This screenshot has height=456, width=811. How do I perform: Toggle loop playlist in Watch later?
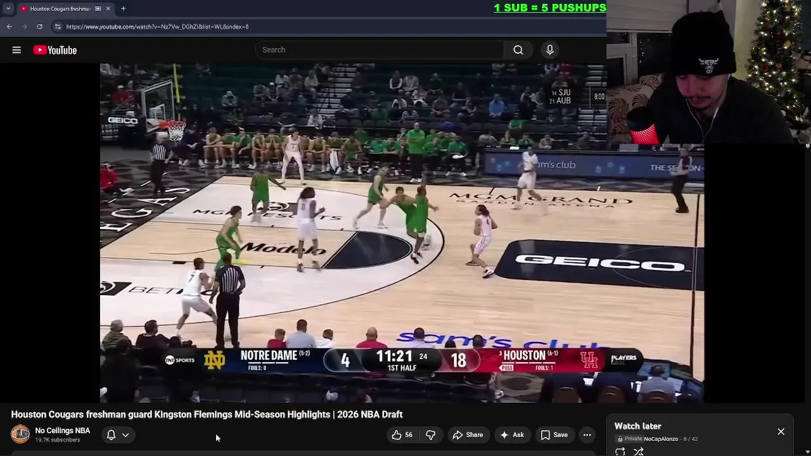[x=620, y=452]
